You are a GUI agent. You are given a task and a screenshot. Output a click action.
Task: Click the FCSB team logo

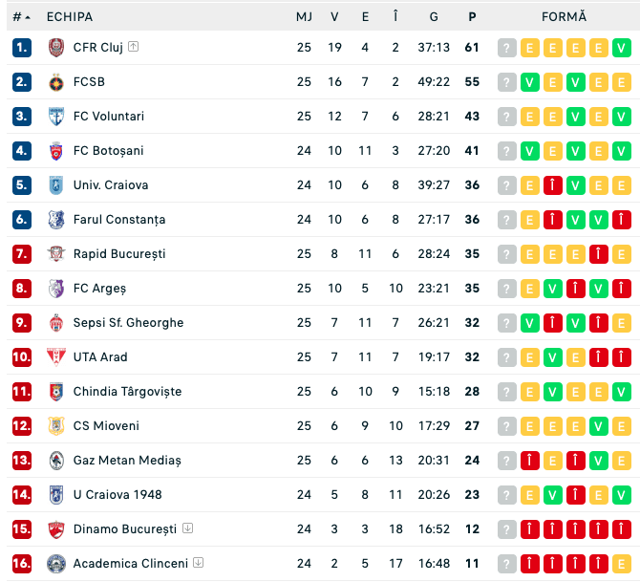click(56, 82)
